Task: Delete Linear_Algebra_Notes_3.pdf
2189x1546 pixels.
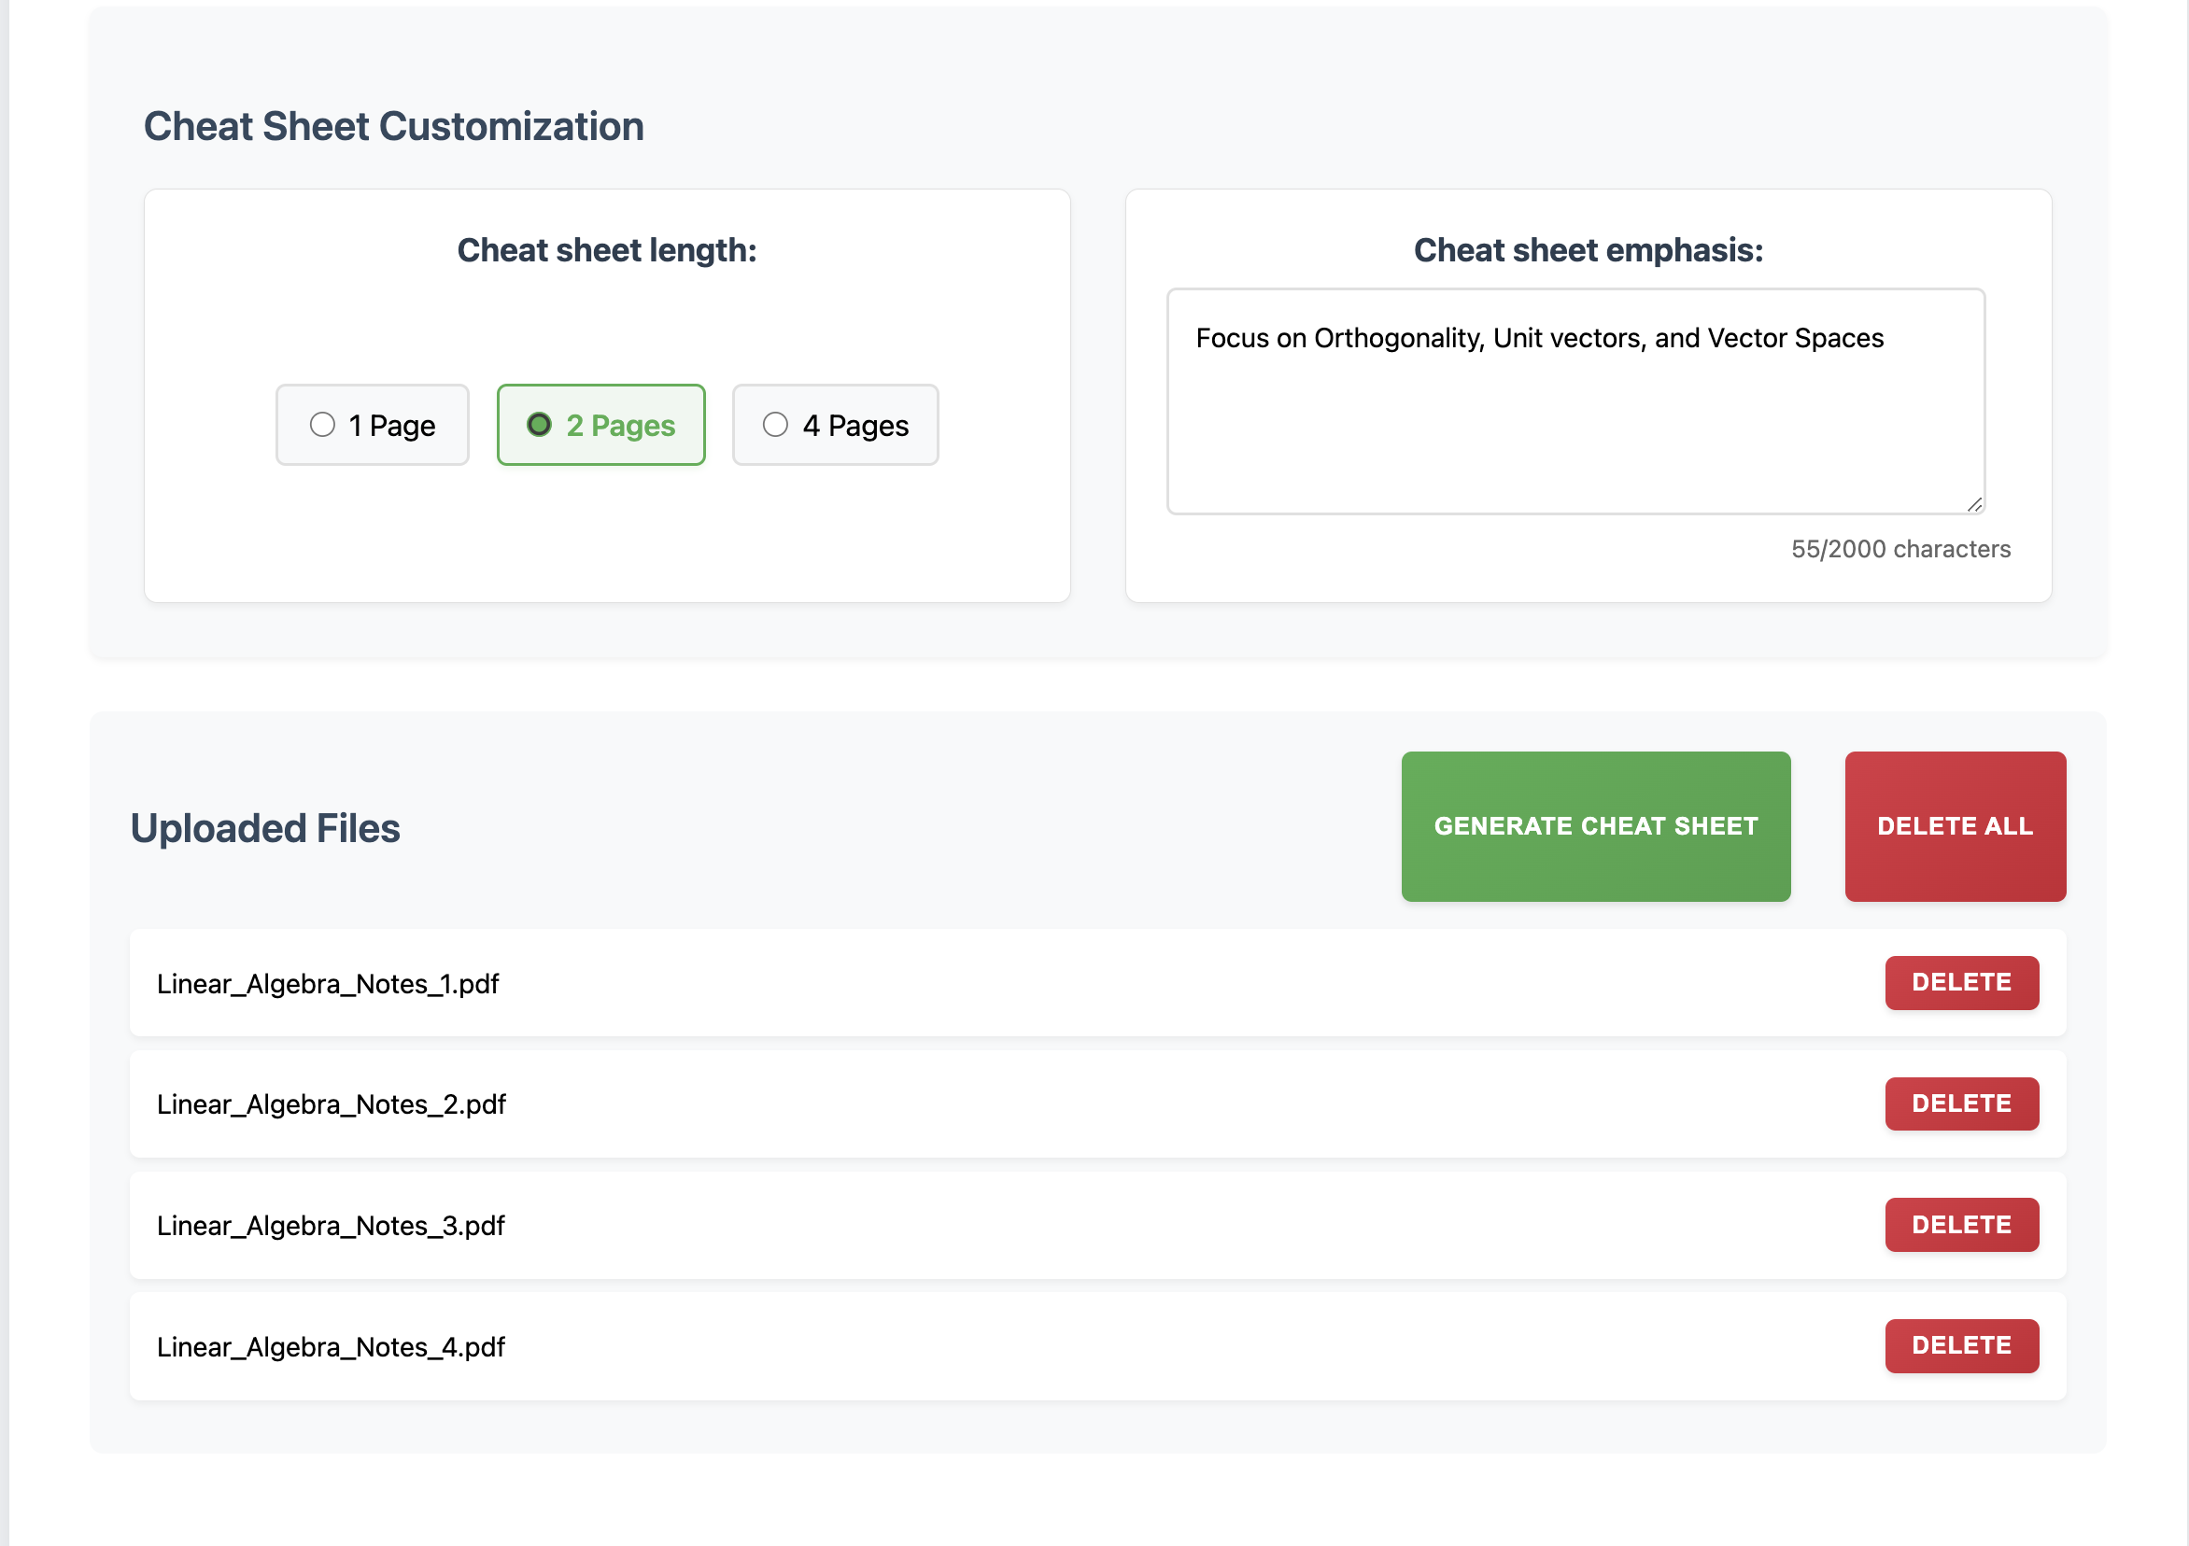Action: [x=1961, y=1225]
